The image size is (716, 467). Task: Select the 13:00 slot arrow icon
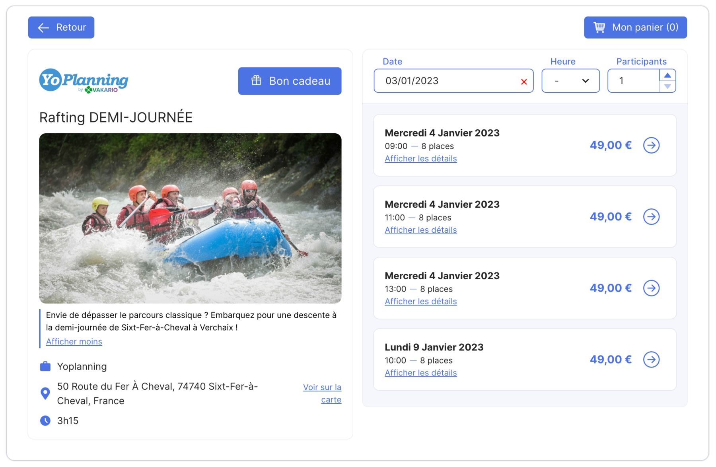point(651,288)
